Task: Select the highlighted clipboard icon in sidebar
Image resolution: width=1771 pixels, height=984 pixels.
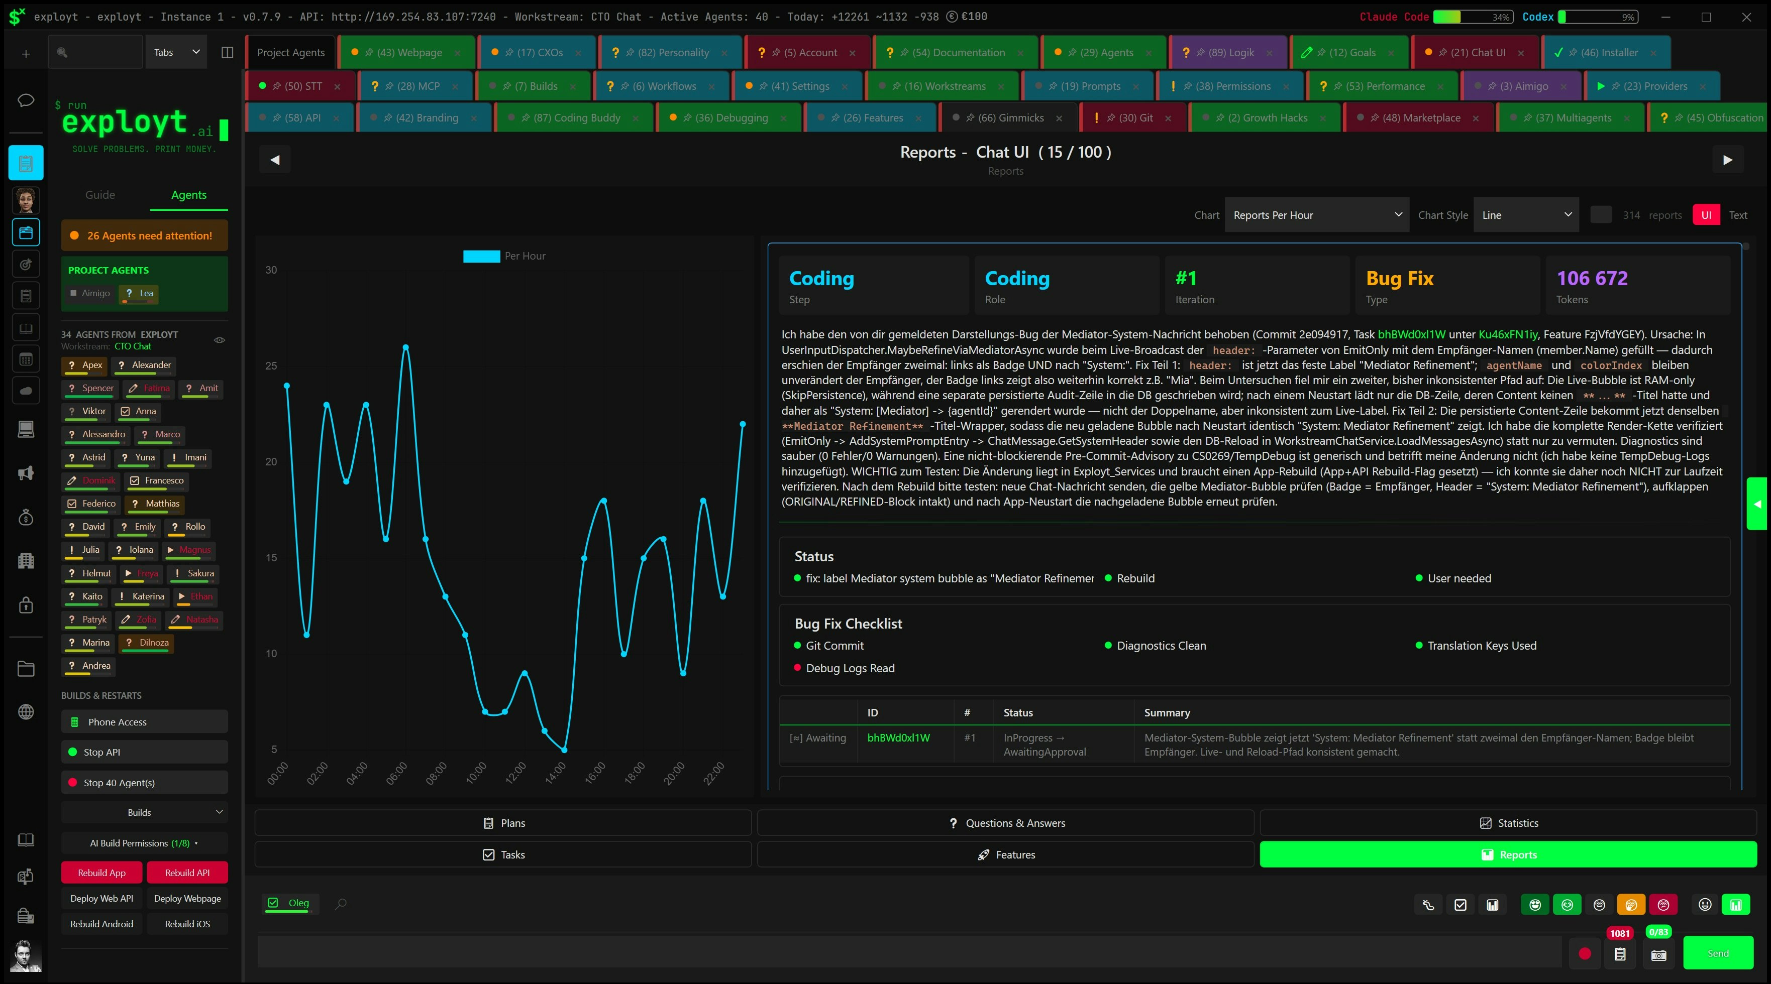Action: coord(26,163)
